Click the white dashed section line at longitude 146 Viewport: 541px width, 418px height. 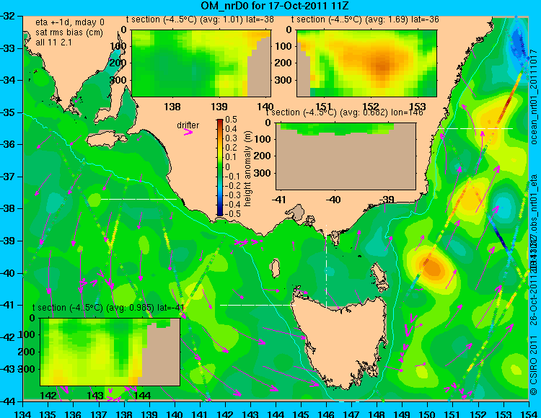(x=326, y=266)
